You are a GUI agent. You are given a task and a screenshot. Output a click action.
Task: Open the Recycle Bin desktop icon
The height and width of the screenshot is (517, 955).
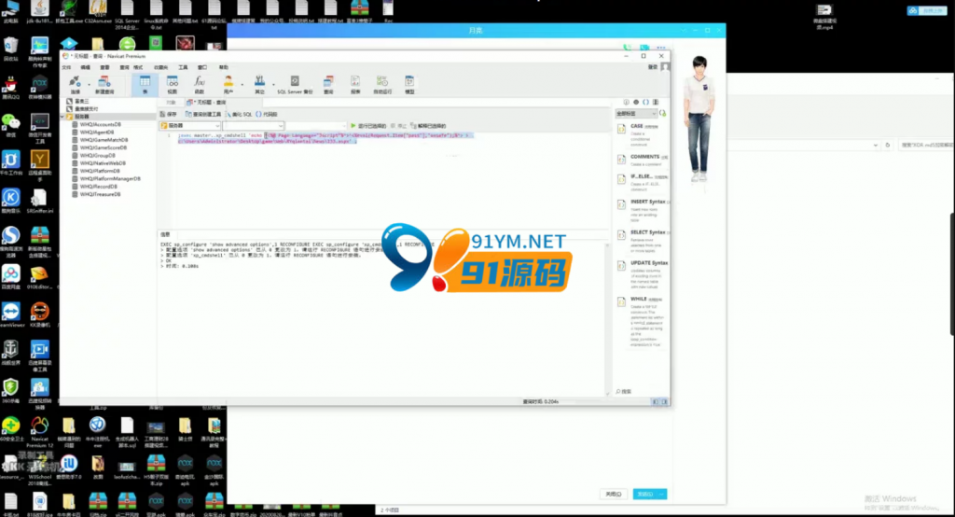coord(10,49)
